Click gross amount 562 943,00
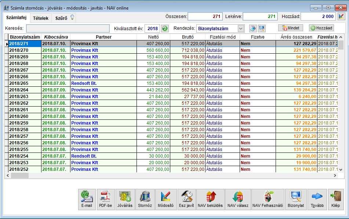 pos(193,90)
